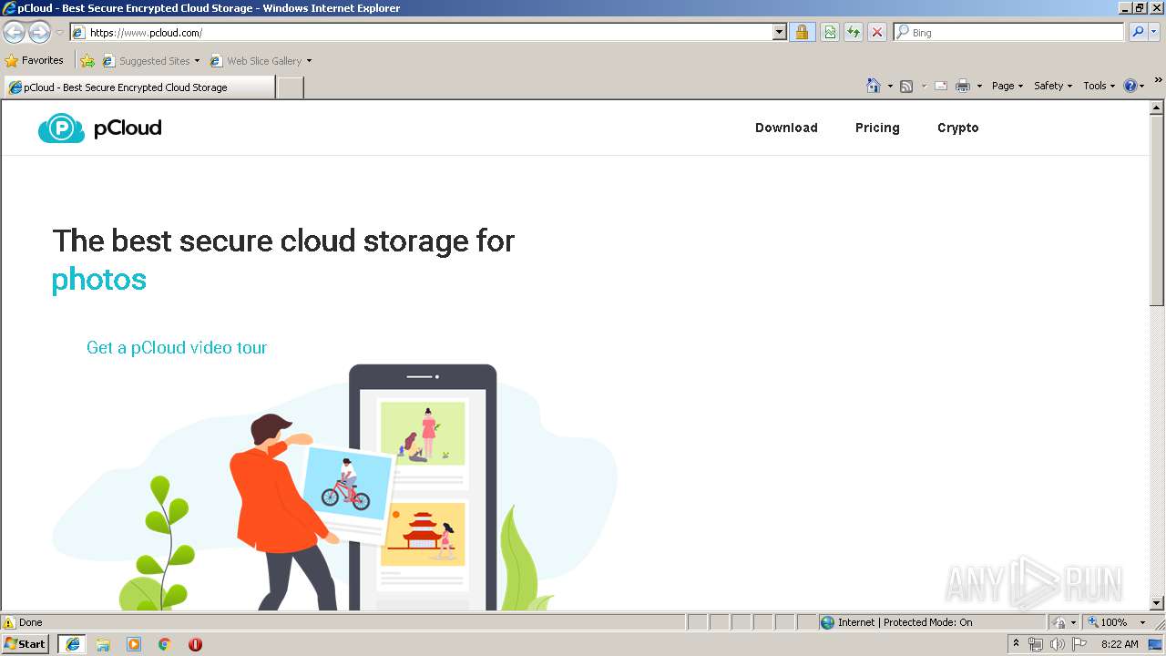The image size is (1166, 656).
Task: Click the Internet Explorer taskbar icon
Action: (73, 644)
